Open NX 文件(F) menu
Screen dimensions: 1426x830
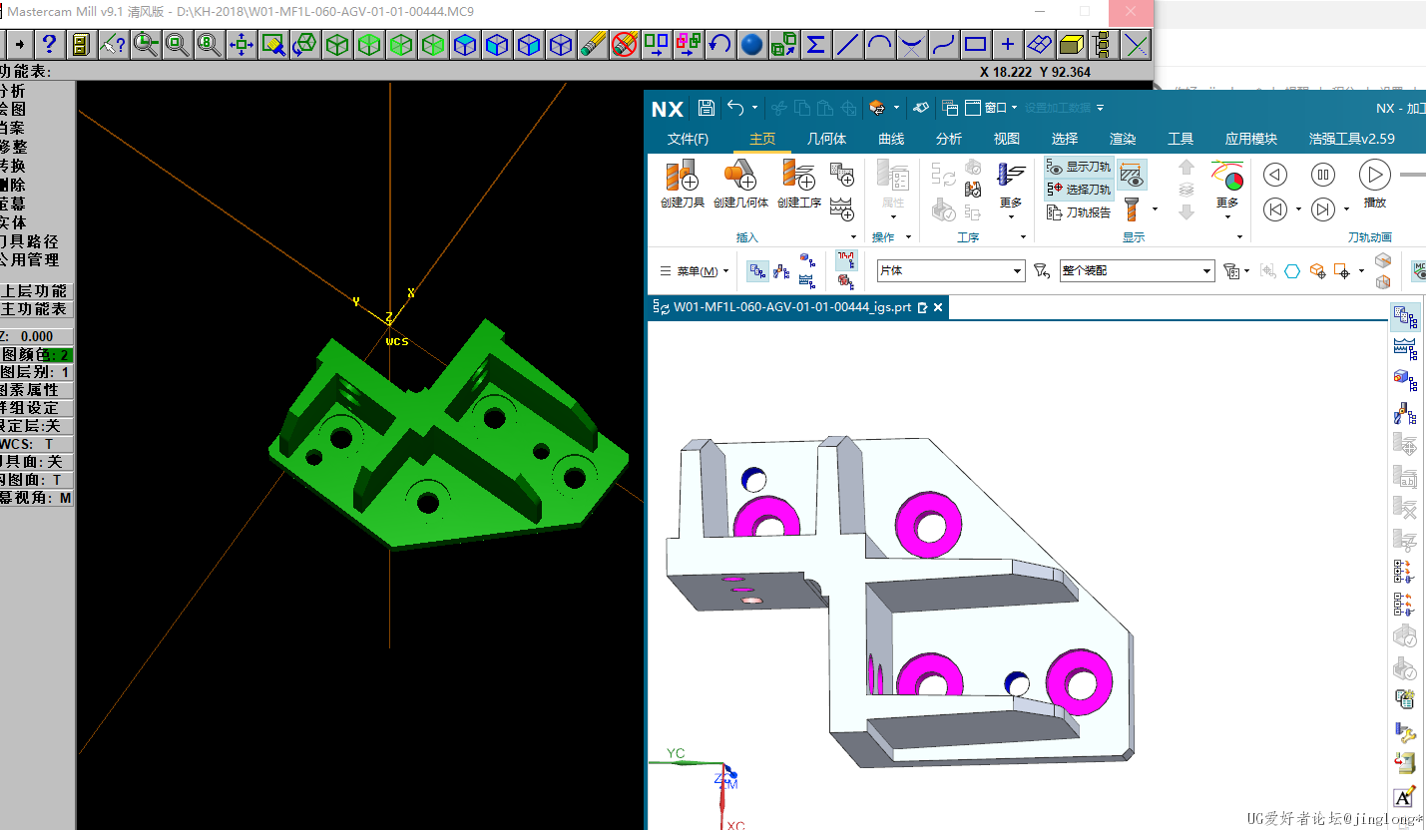tap(688, 139)
